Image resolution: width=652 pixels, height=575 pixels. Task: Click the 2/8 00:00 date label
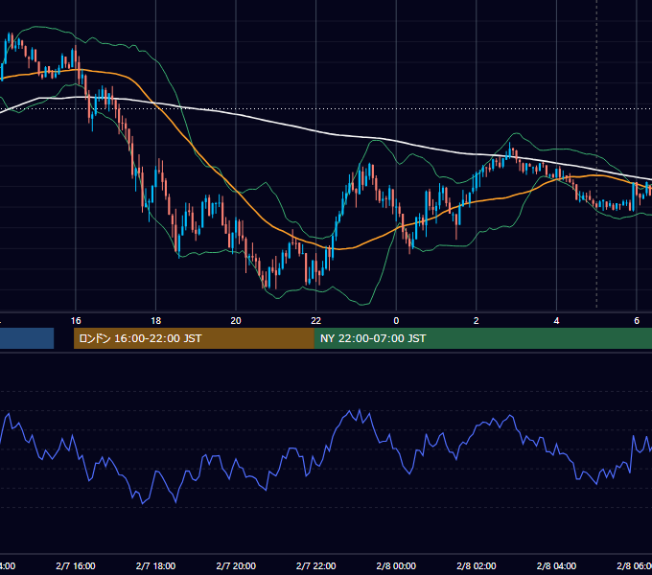pyautogui.click(x=396, y=565)
